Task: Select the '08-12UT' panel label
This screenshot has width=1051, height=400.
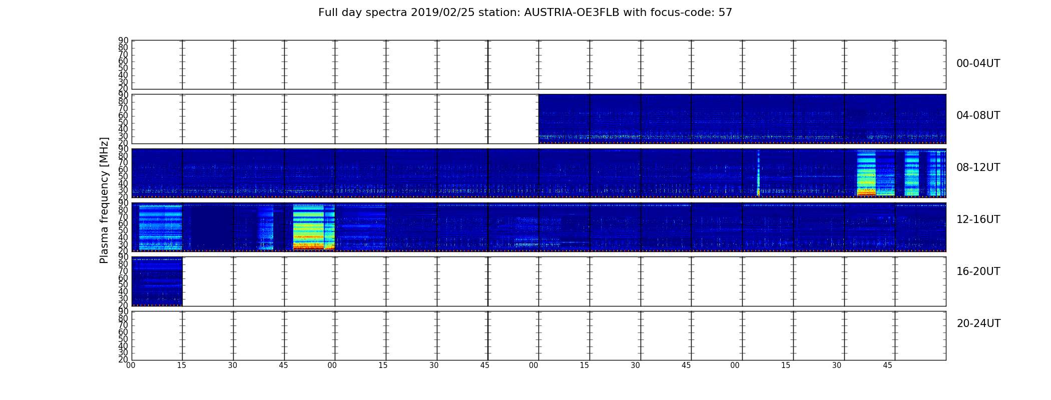Action: coord(978,167)
